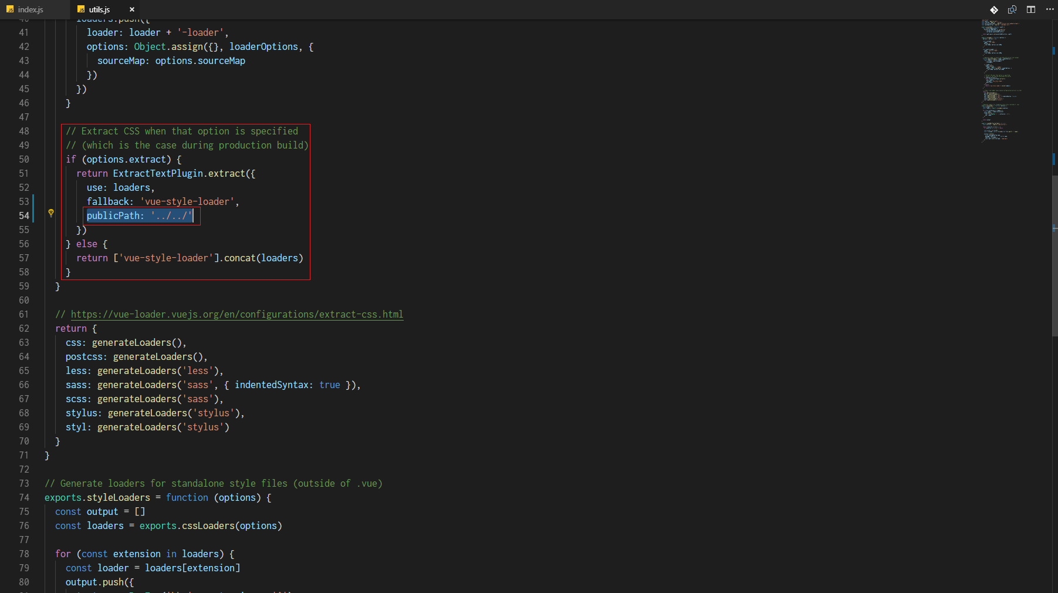Click the 'exports.styleLoaders' function declaration
Screen dimensions: 1058x593
[x=97, y=498]
